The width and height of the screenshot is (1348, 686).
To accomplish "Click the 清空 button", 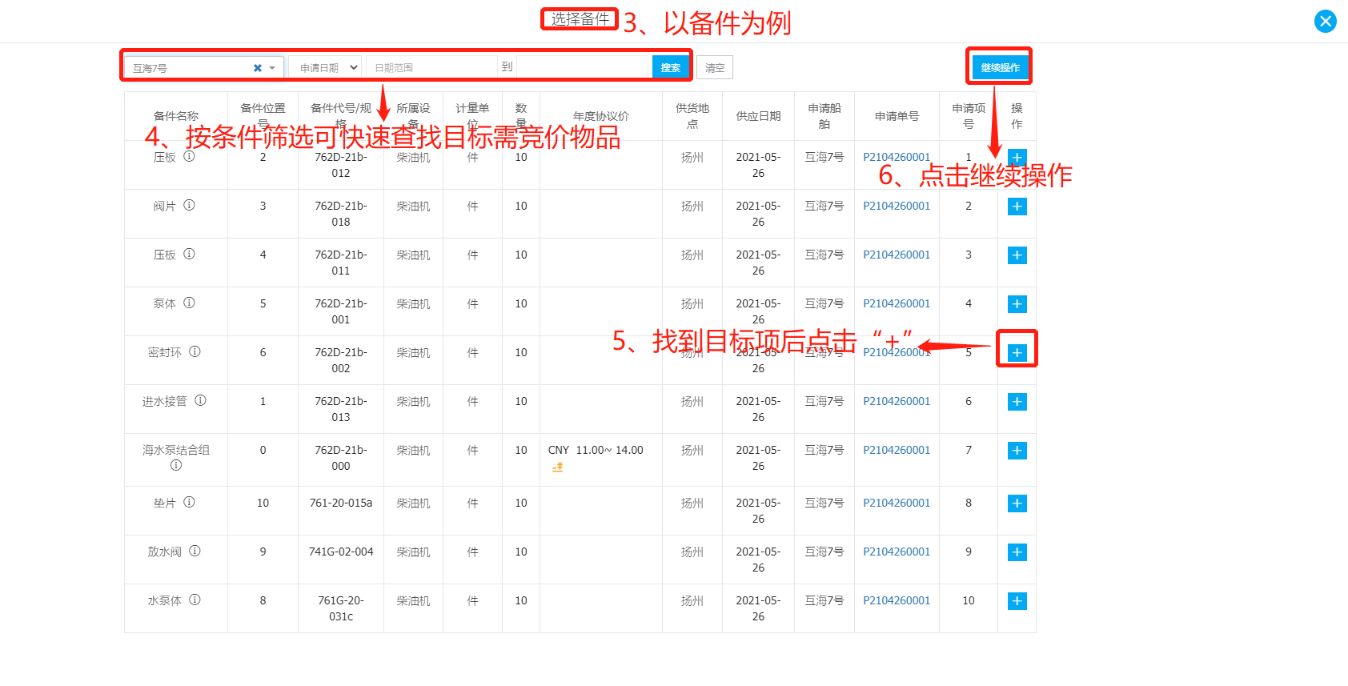I will (715, 68).
